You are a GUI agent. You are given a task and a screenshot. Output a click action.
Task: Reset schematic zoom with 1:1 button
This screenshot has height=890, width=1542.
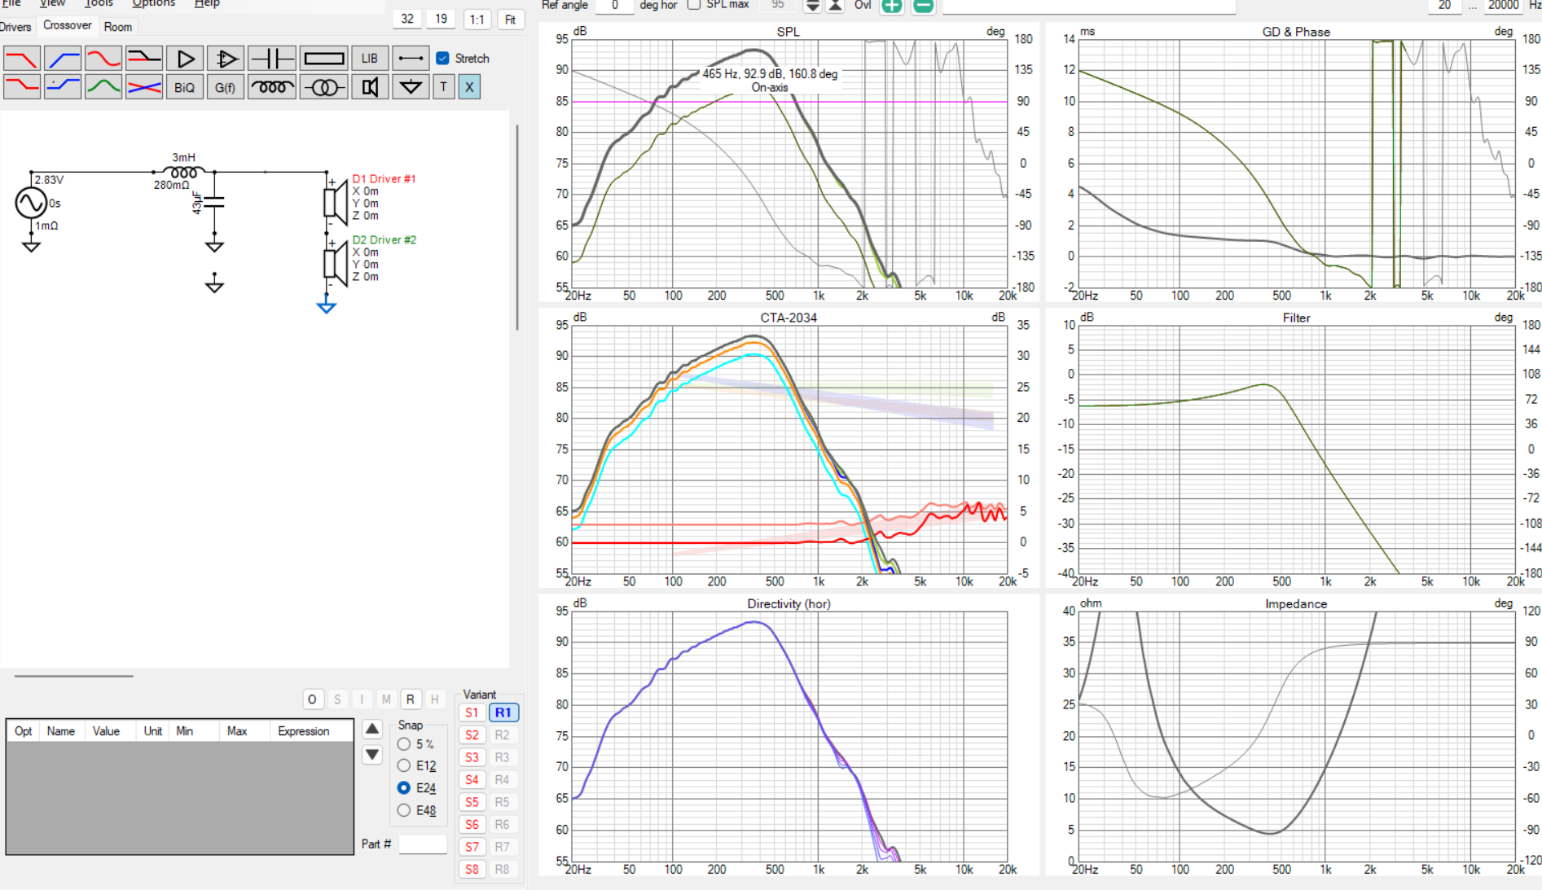coord(477,20)
